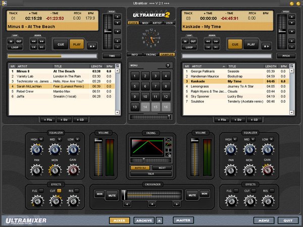This screenshot has height=227, width=303.
Task: Trigger sampler pad number 5
Action: coord(135,86)
